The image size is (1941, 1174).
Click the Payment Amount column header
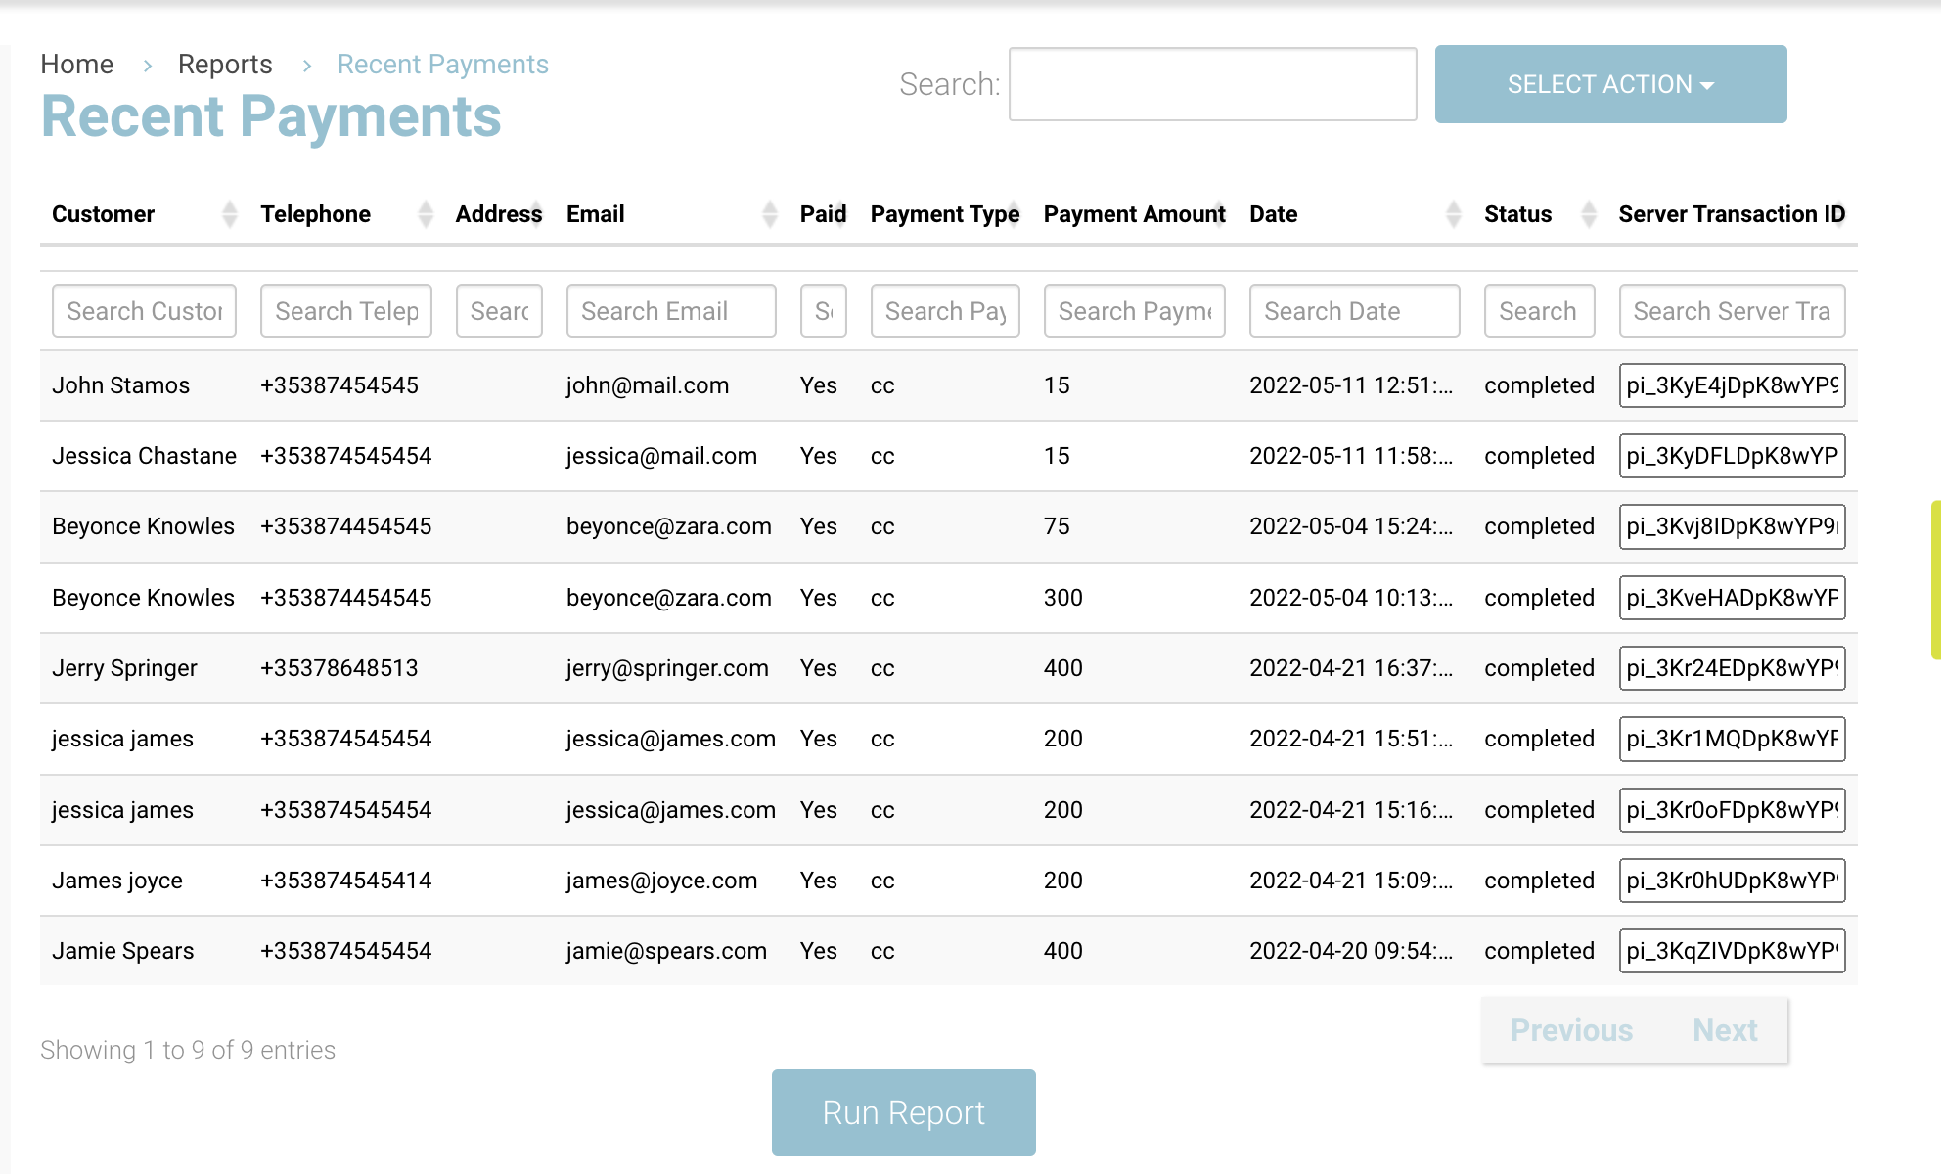[x=1133, y=214]
